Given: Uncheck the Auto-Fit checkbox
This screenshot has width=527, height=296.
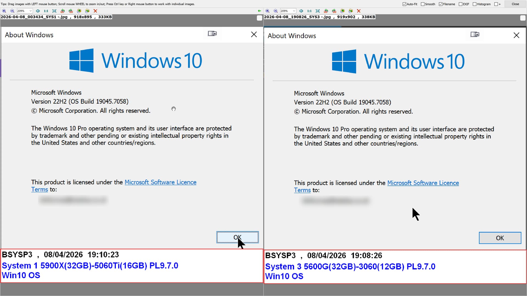Looking at the screenshot, I should 404,4.
